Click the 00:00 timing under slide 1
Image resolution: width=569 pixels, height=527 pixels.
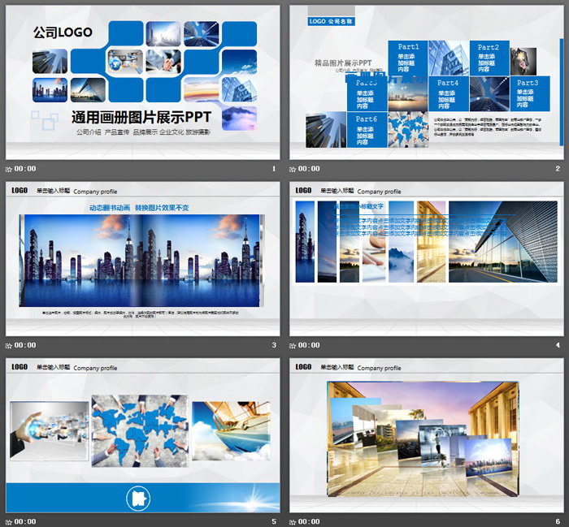(x=25, y=169)
